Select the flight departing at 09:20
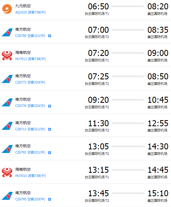 click(85, 102)
